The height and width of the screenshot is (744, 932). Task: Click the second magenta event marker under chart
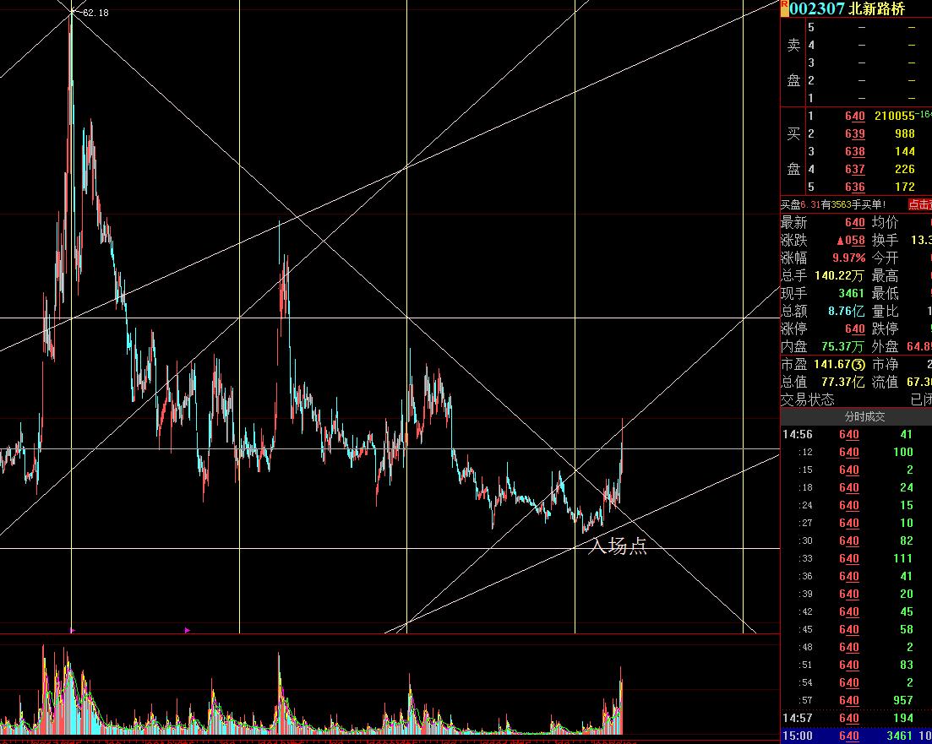(x=188, y=630)
